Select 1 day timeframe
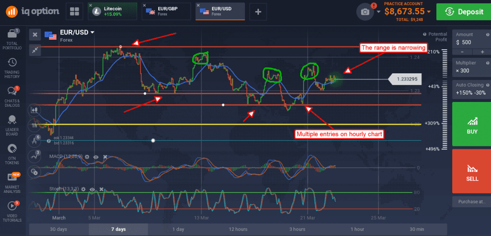Viewport: 491px width, 236px height. click(x=178, y=229)
